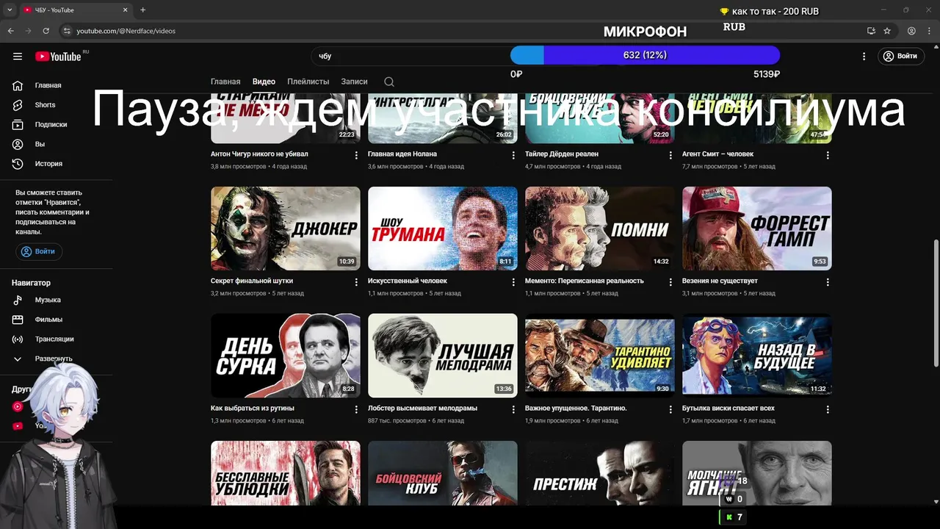
Task: Open the Chrome profile icon
Action: tap(911, 31)
